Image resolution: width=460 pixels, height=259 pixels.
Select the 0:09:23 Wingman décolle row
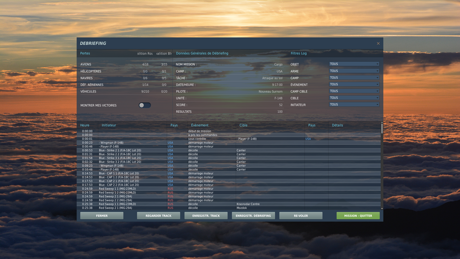tap(229, 165)
